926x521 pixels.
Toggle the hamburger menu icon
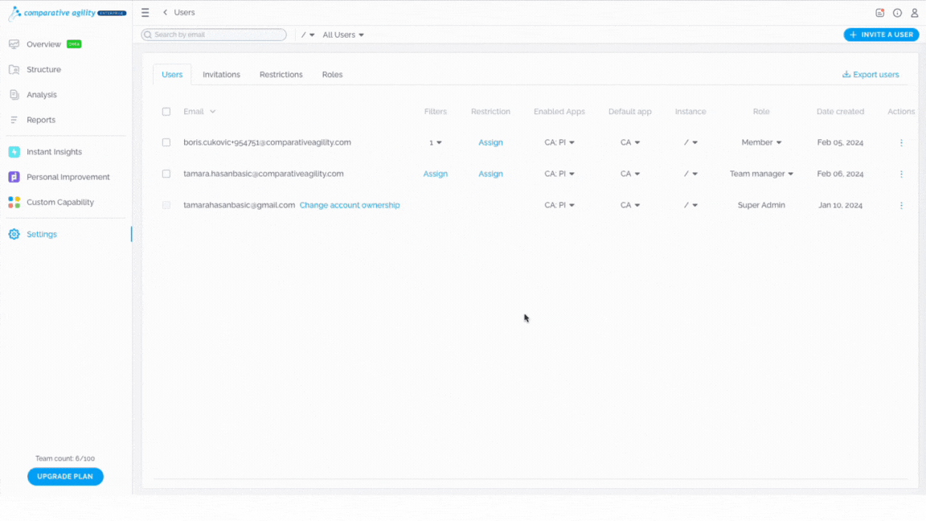click(145, 12)
